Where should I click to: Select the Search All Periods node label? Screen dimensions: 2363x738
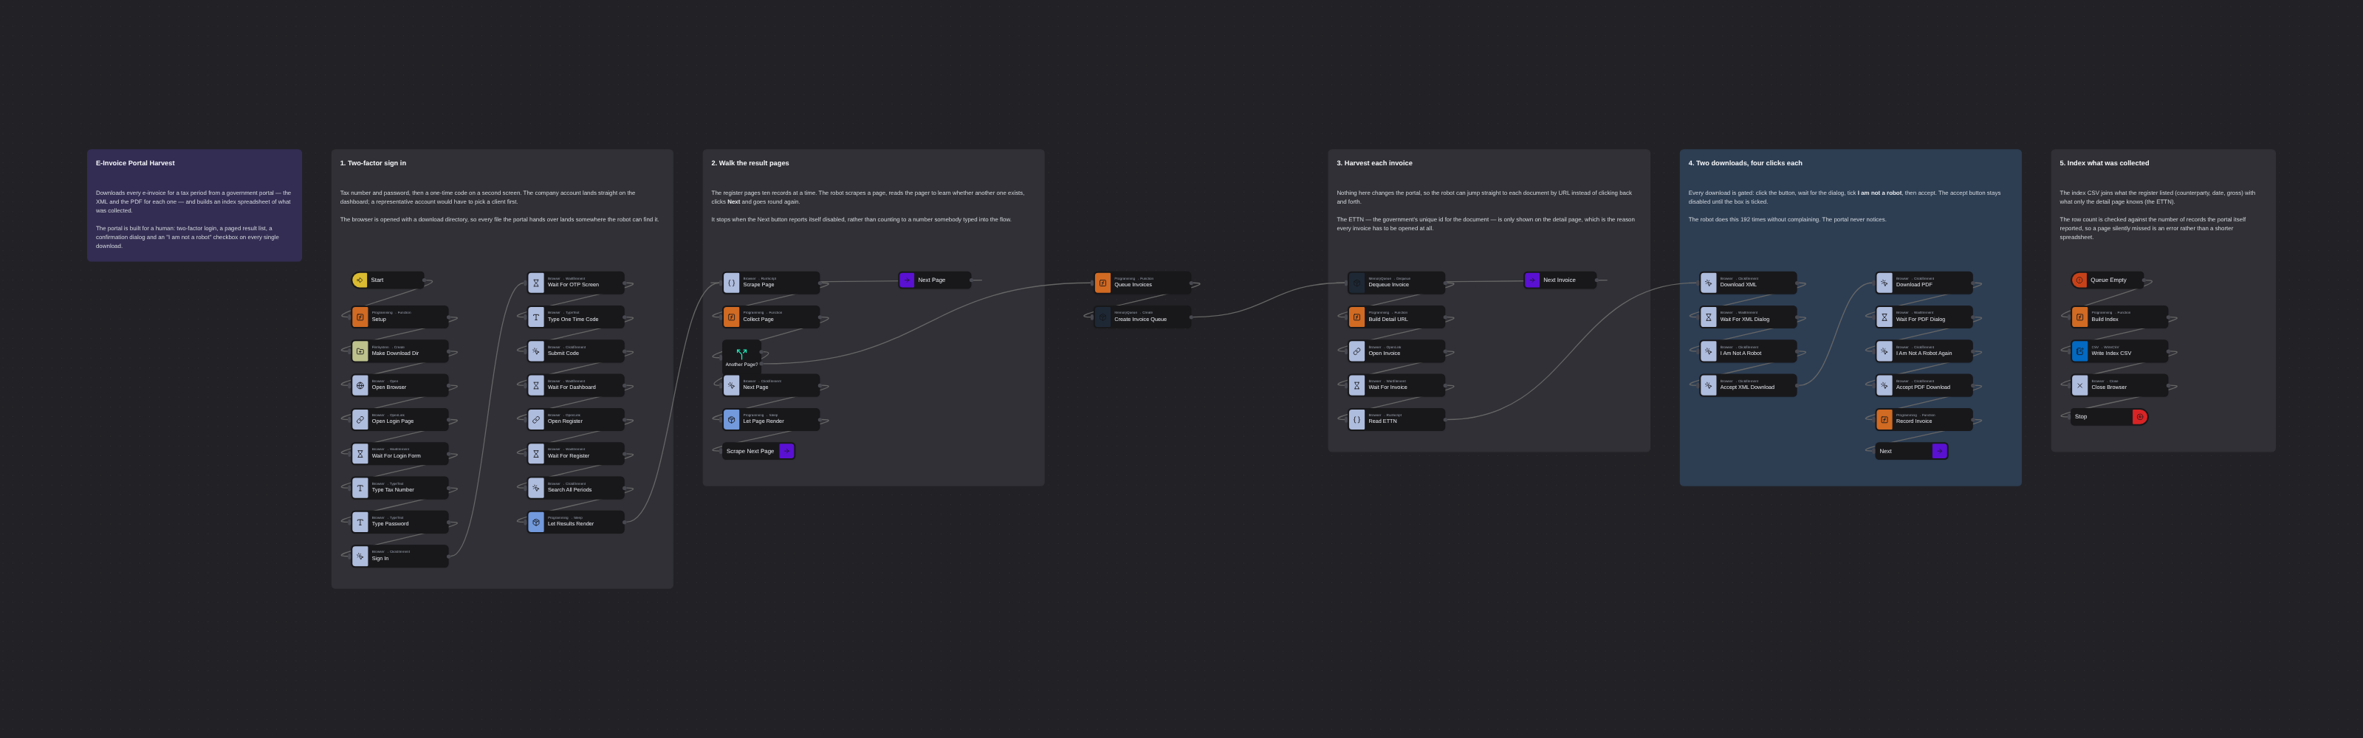point(569,491)
